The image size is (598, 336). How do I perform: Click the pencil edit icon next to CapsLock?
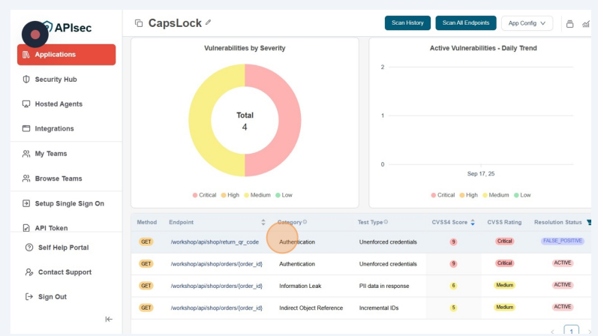[x=209, y=22]
